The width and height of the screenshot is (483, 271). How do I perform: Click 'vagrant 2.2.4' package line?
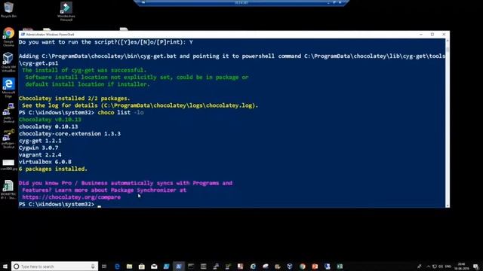pyautogui.click(x=40, y=155)
